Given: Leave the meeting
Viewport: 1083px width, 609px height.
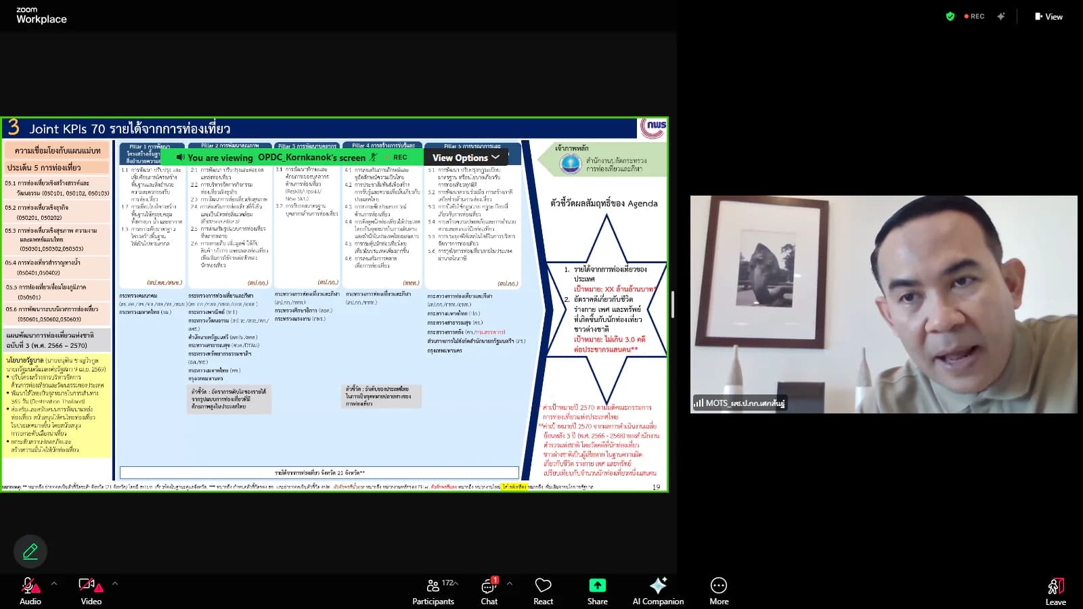Looking at the screenshot, I should click(1055, 591).
